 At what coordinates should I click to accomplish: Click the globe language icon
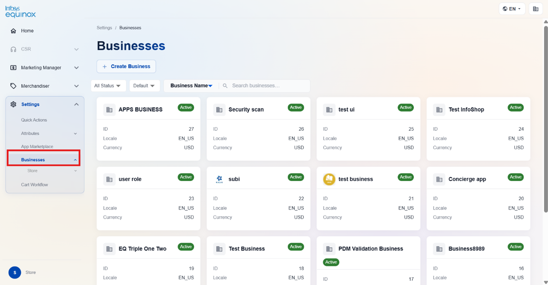tap(505, 9)
